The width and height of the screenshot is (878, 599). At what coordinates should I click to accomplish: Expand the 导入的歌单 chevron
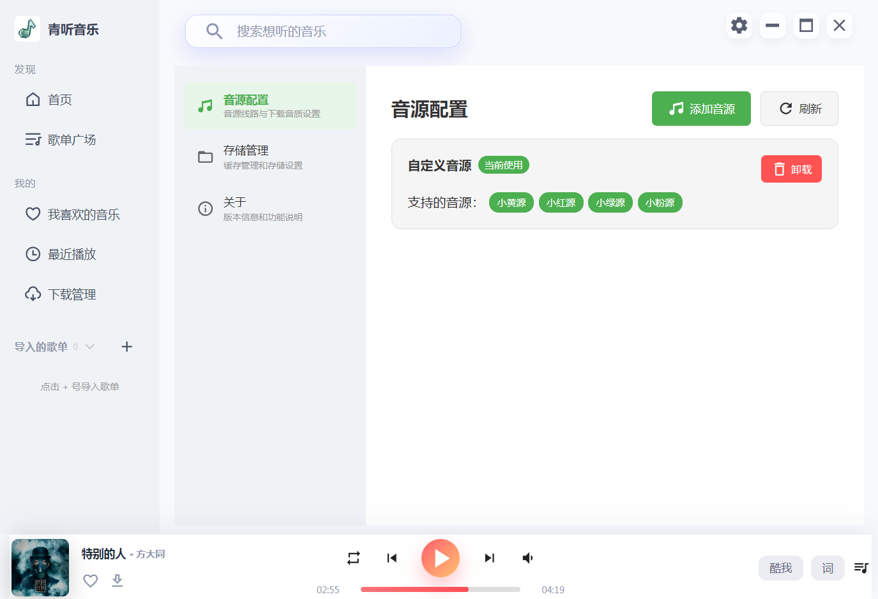pos(90,347)
